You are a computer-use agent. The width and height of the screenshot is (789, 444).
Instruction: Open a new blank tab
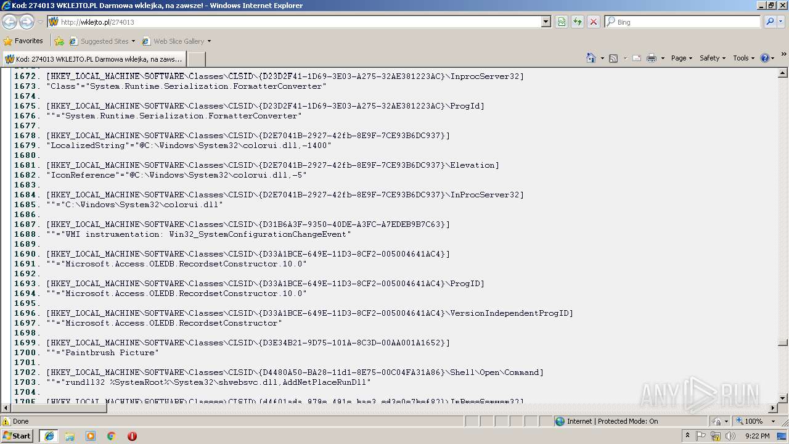tap(196, 59)
